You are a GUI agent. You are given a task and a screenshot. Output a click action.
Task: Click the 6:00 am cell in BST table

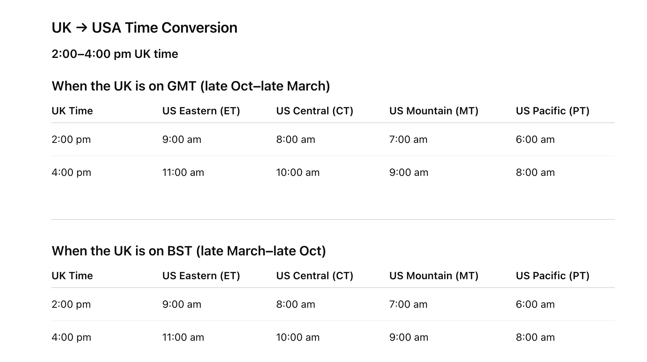535,304
